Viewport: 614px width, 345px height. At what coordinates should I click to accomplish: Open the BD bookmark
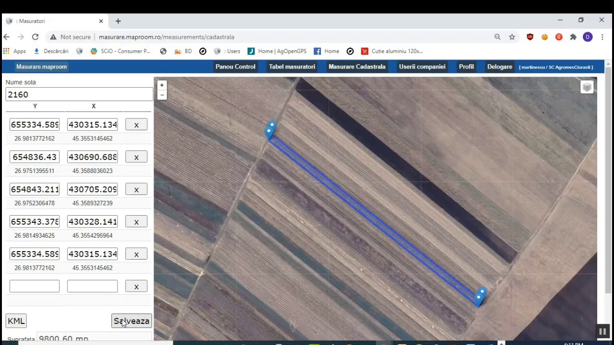[183, 51]
